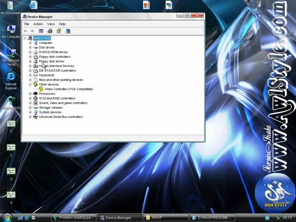Select Human Interface Devices row
This screenshot has height=222, width=296.
click(x=56, y=66)
